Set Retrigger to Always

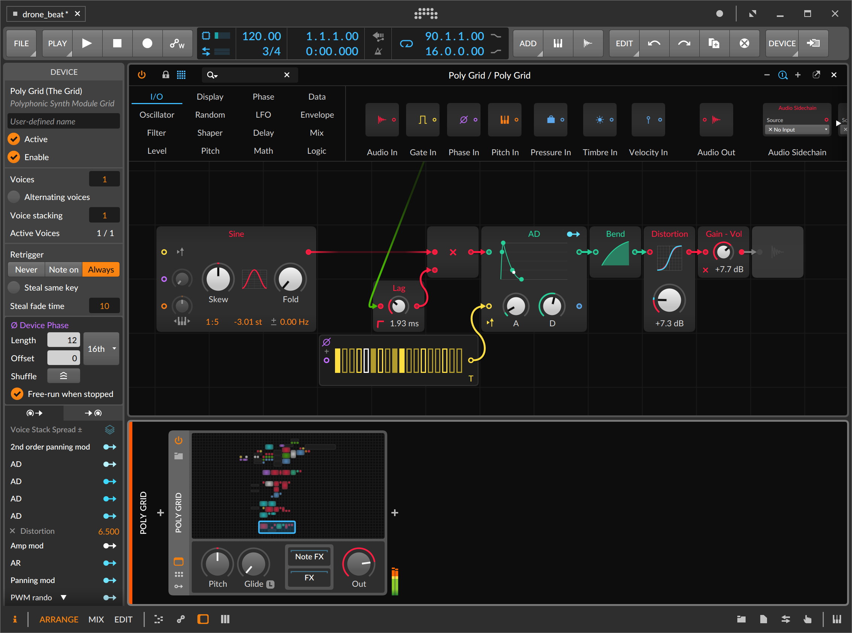[x=101, y=270]
